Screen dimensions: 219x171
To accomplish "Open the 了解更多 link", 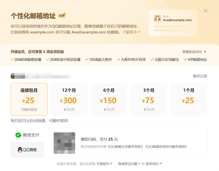I will coord(131,32).
